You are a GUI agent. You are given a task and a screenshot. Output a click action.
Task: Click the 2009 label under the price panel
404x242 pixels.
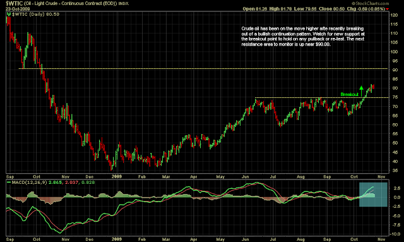tap(117, 176)
